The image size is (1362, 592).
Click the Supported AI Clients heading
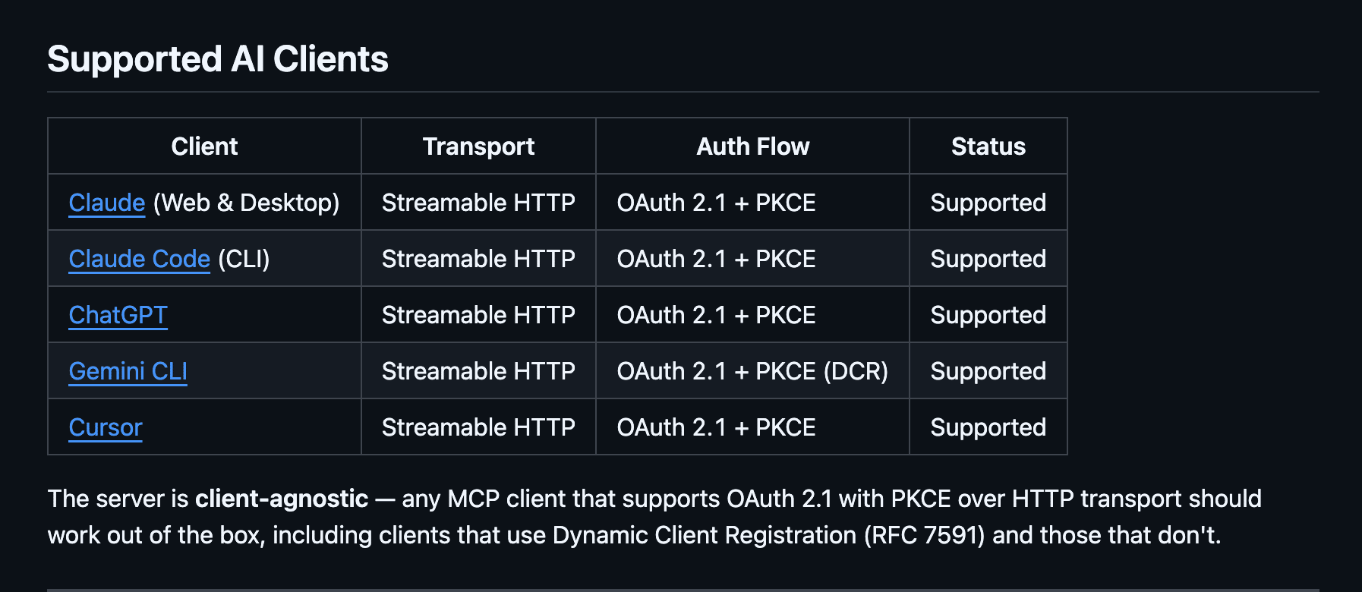pyautogui.click(x=218, y=59)
